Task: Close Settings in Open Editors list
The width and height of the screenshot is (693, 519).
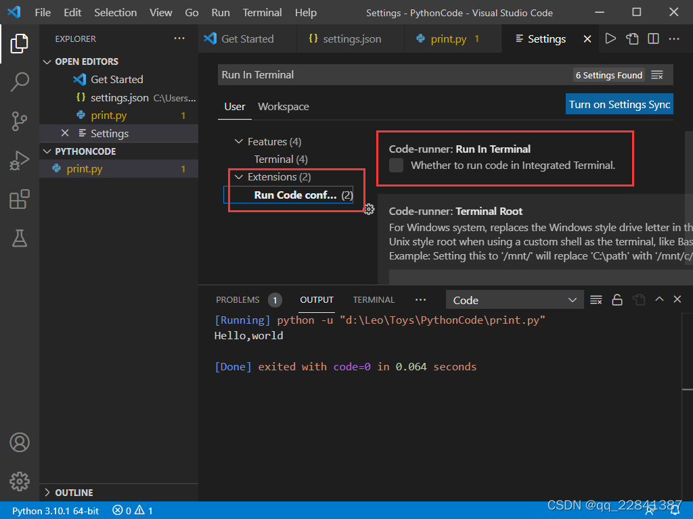Action: 65,133
